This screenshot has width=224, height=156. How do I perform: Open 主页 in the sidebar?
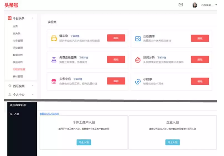click(15, 26)
